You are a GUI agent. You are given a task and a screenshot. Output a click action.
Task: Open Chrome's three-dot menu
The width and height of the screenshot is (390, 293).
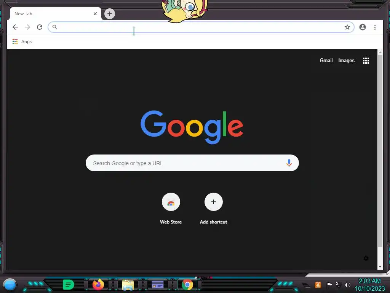tap(375, 27)
